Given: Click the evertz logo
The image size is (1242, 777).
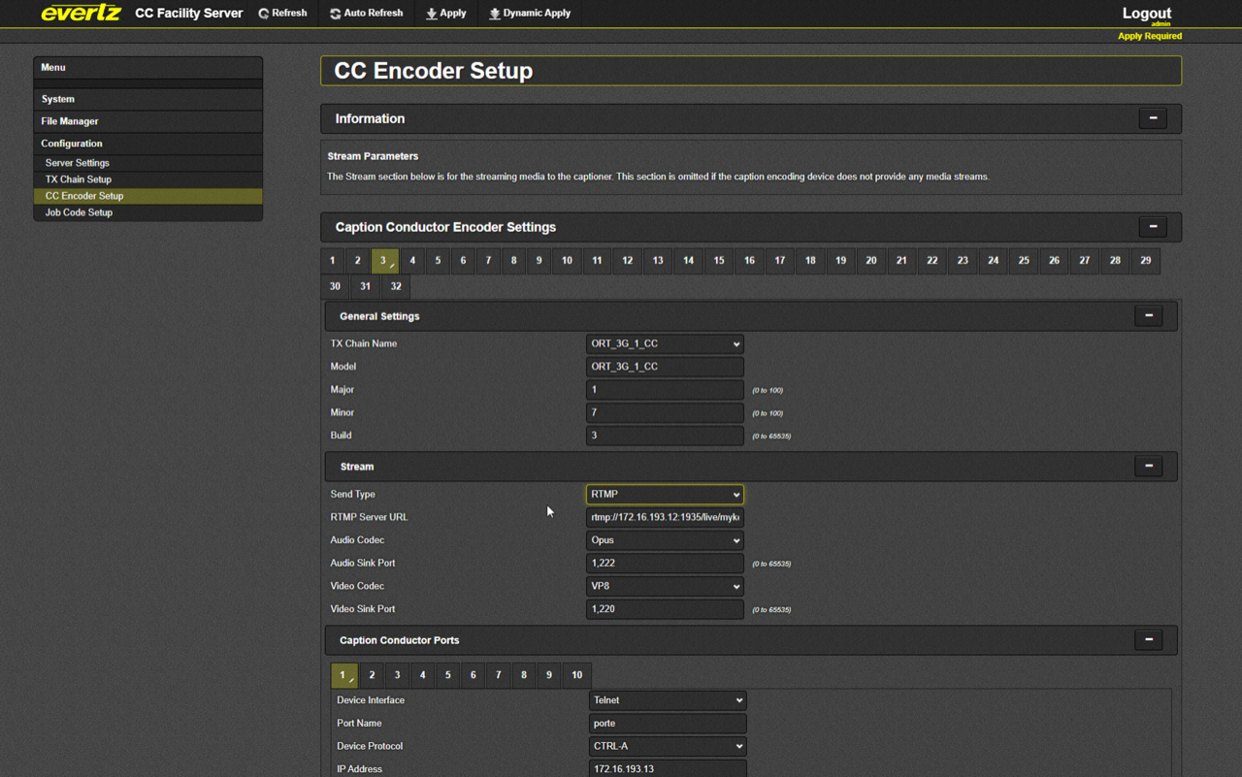Looking at the screenshot, I should [x=81, y=14].
